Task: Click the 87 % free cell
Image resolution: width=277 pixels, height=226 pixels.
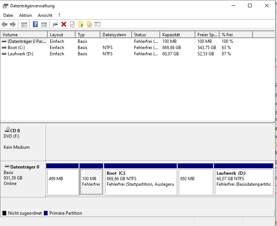Action: (x=226, y=54)
